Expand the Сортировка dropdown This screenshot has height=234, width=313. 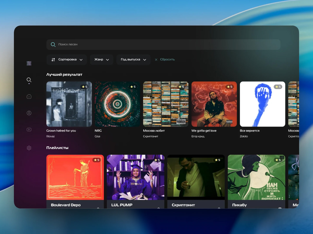(x=67, y=60)
